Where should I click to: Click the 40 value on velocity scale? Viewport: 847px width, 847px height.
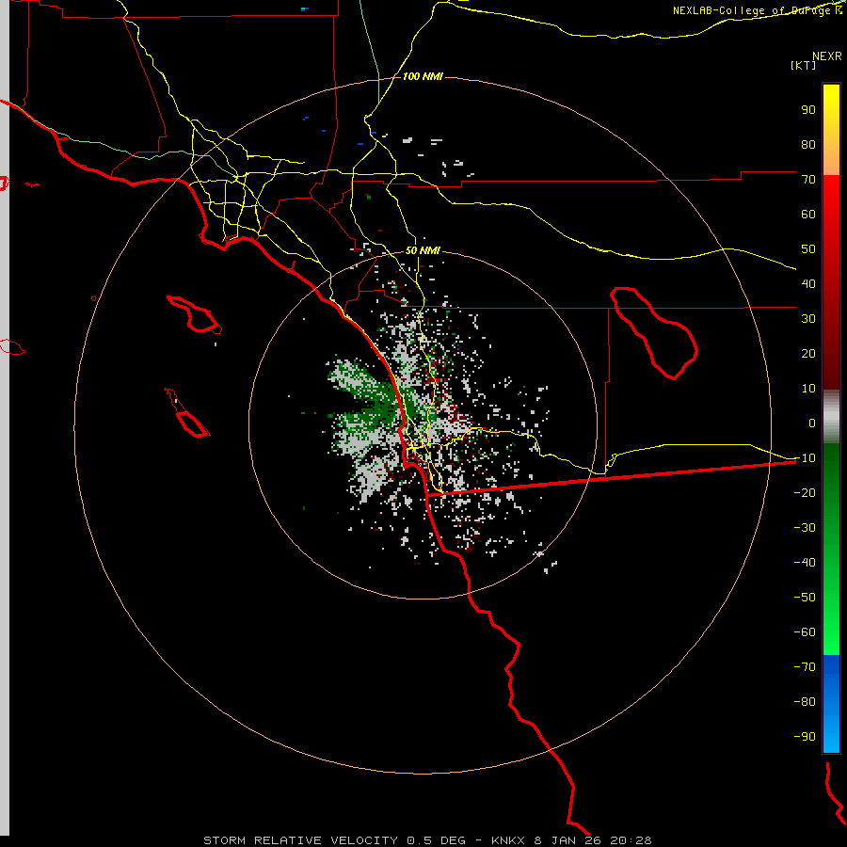(x=808, y=283)
